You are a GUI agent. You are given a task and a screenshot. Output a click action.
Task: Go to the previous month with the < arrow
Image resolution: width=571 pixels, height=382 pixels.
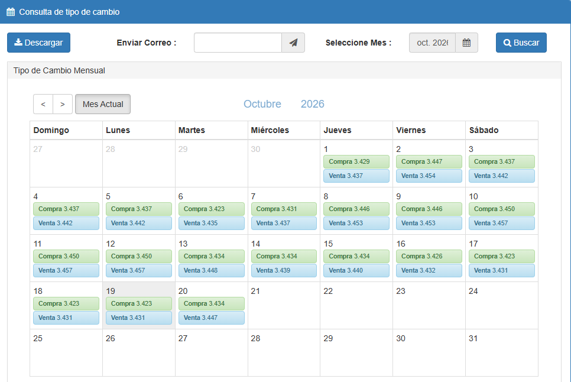pos(43,104)
